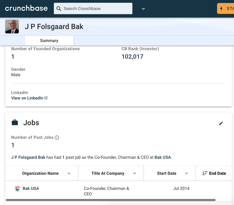The height and width of the screenshot is (205, 234).
Task: Open View on LinkedIn link
Action: [27, 98]
